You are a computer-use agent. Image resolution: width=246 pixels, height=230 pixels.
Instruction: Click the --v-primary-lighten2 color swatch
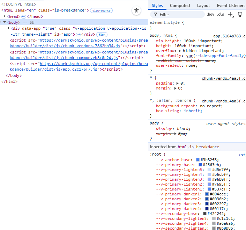[209, 184]
